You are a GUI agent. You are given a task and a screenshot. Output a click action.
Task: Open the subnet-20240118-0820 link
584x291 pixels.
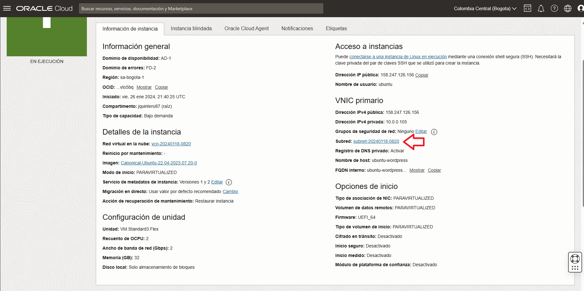[x=376, y=141]
